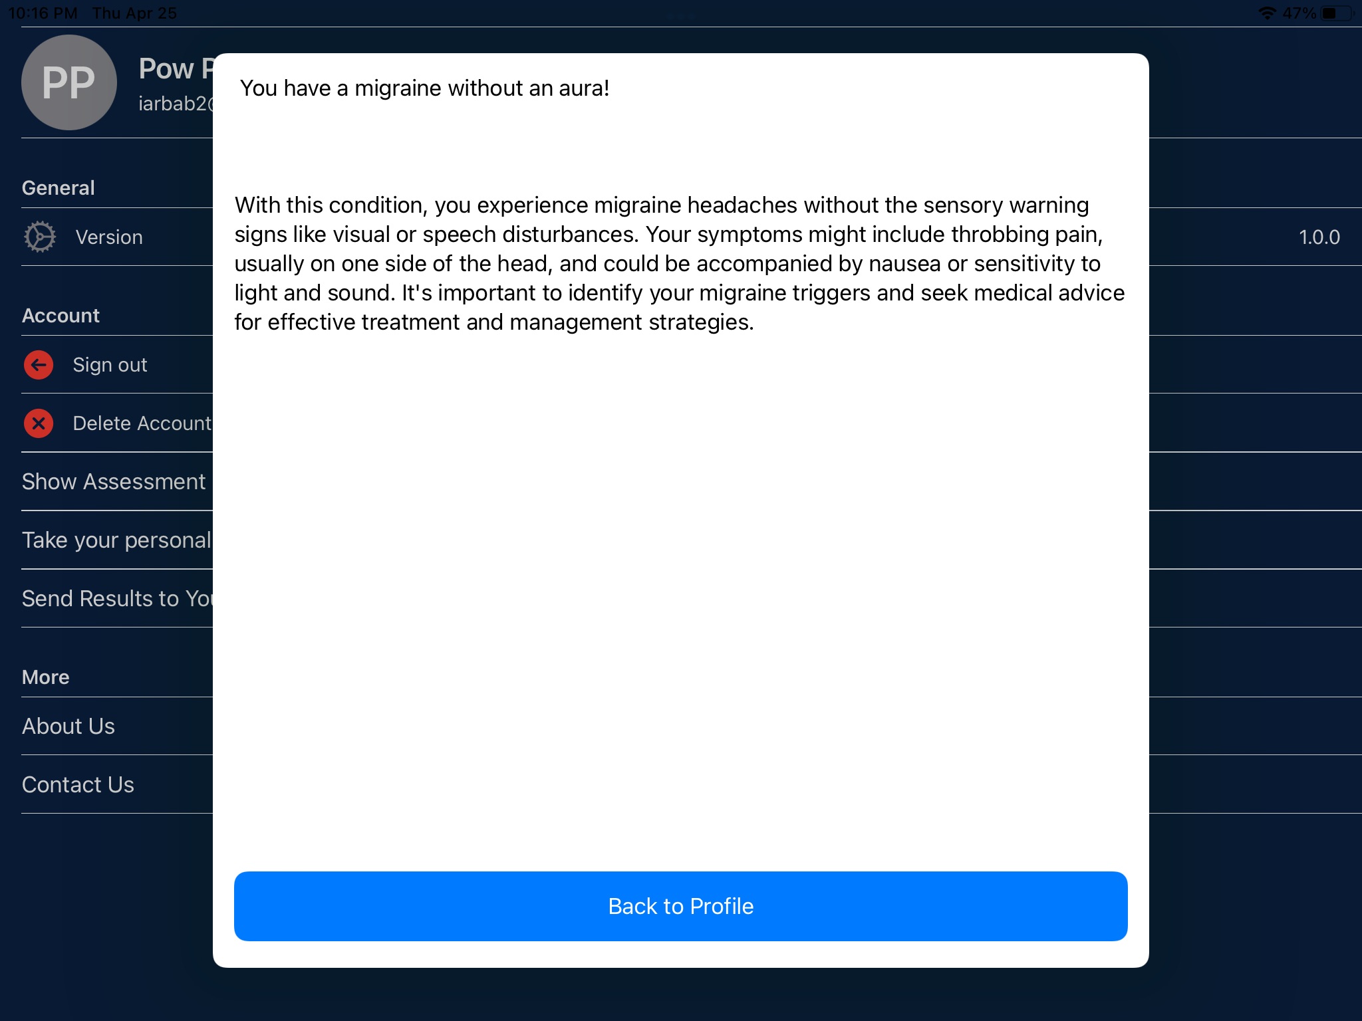Click the Back to Profile button

coord(680,905)
